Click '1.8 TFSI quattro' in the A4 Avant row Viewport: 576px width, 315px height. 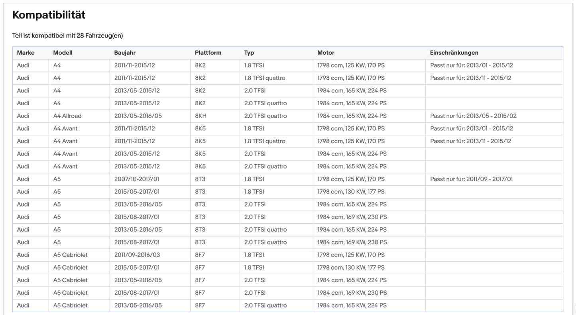(265, 141)
